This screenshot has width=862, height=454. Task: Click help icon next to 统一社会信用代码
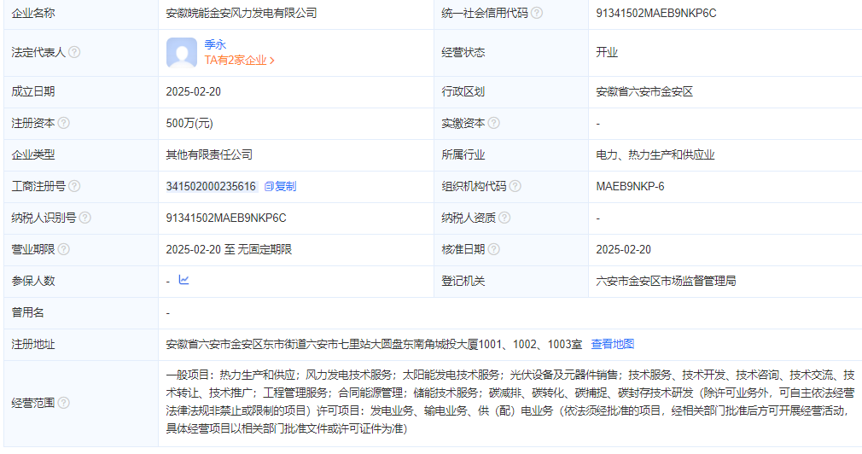click(537, 14)
